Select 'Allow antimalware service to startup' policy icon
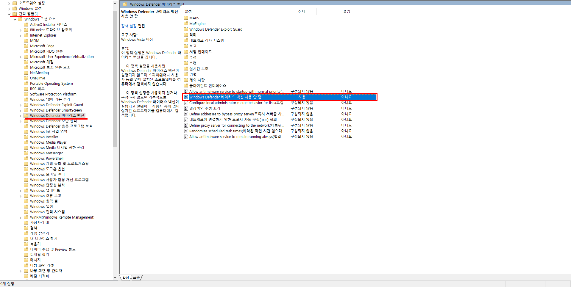The height and width of the screenshot is (287, 571). tap(186, 91)
